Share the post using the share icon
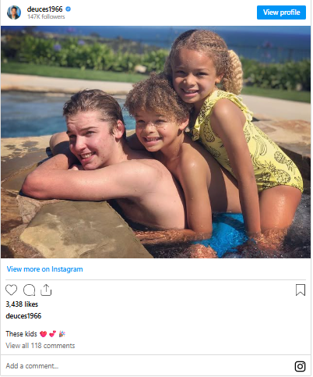This screenshot has width=313, height=377. tap(46, 290)
